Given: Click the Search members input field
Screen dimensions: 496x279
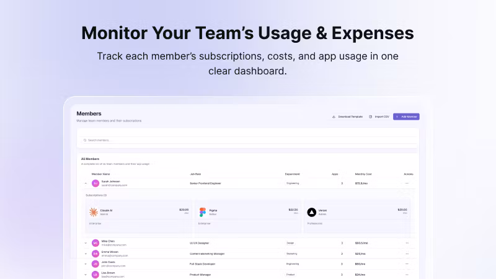Looking at the screenshot, I should (x=248, y=140).
